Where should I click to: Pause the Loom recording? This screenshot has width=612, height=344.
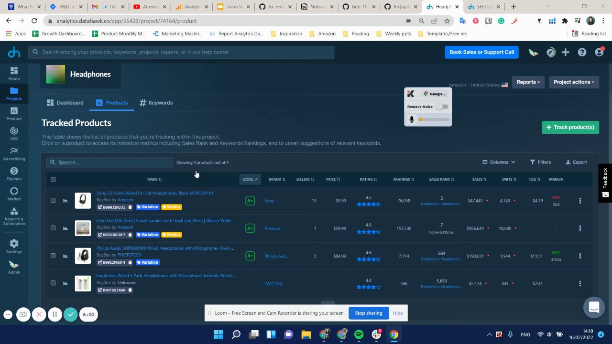pos(55,314)
